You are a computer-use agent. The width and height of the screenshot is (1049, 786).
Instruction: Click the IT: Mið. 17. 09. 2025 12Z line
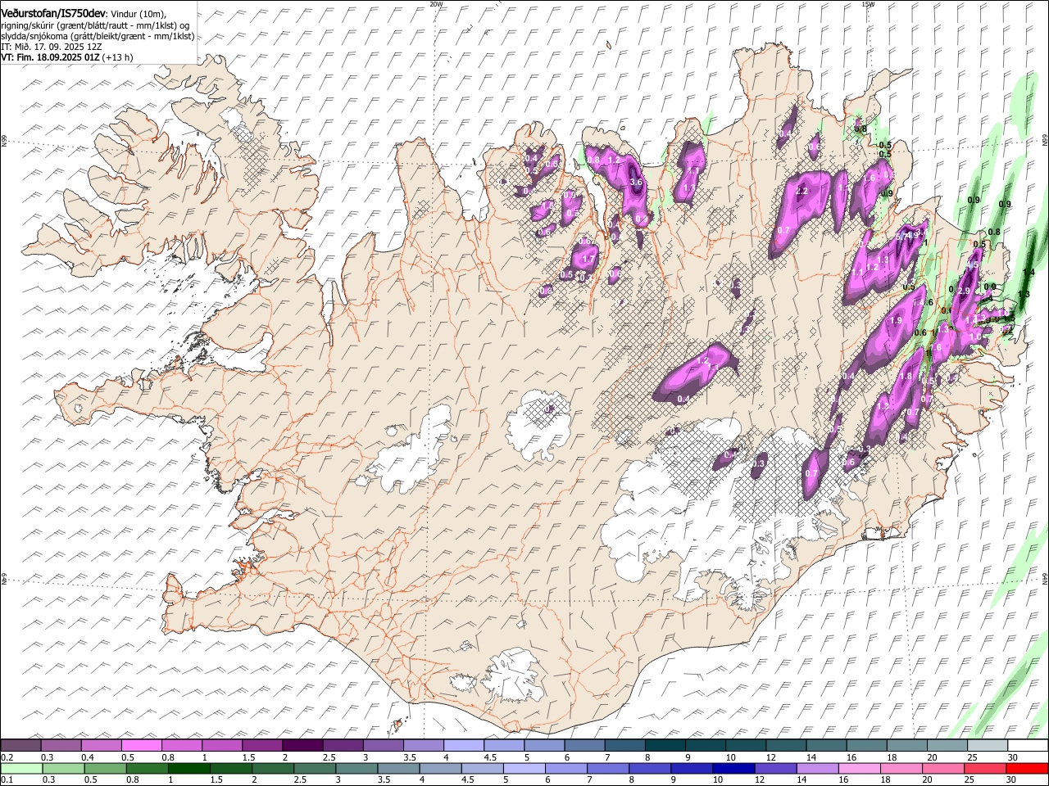[x=52, y=47]
